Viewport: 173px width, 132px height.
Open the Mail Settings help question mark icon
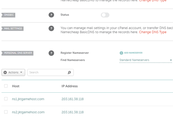click(51, 28)
